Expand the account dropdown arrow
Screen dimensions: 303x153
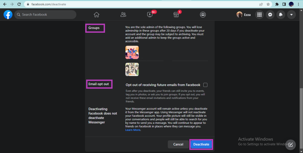point(291,15)
